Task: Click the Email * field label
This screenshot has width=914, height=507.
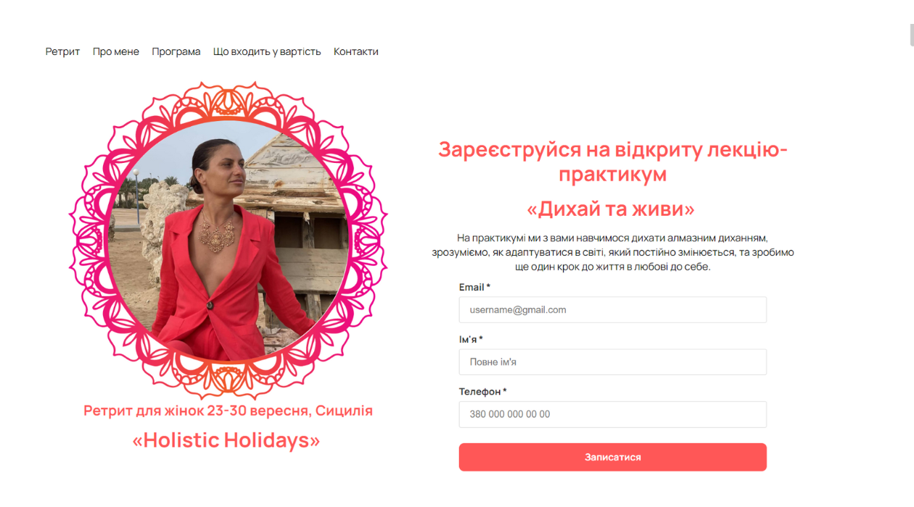Action: pos(474,288)
